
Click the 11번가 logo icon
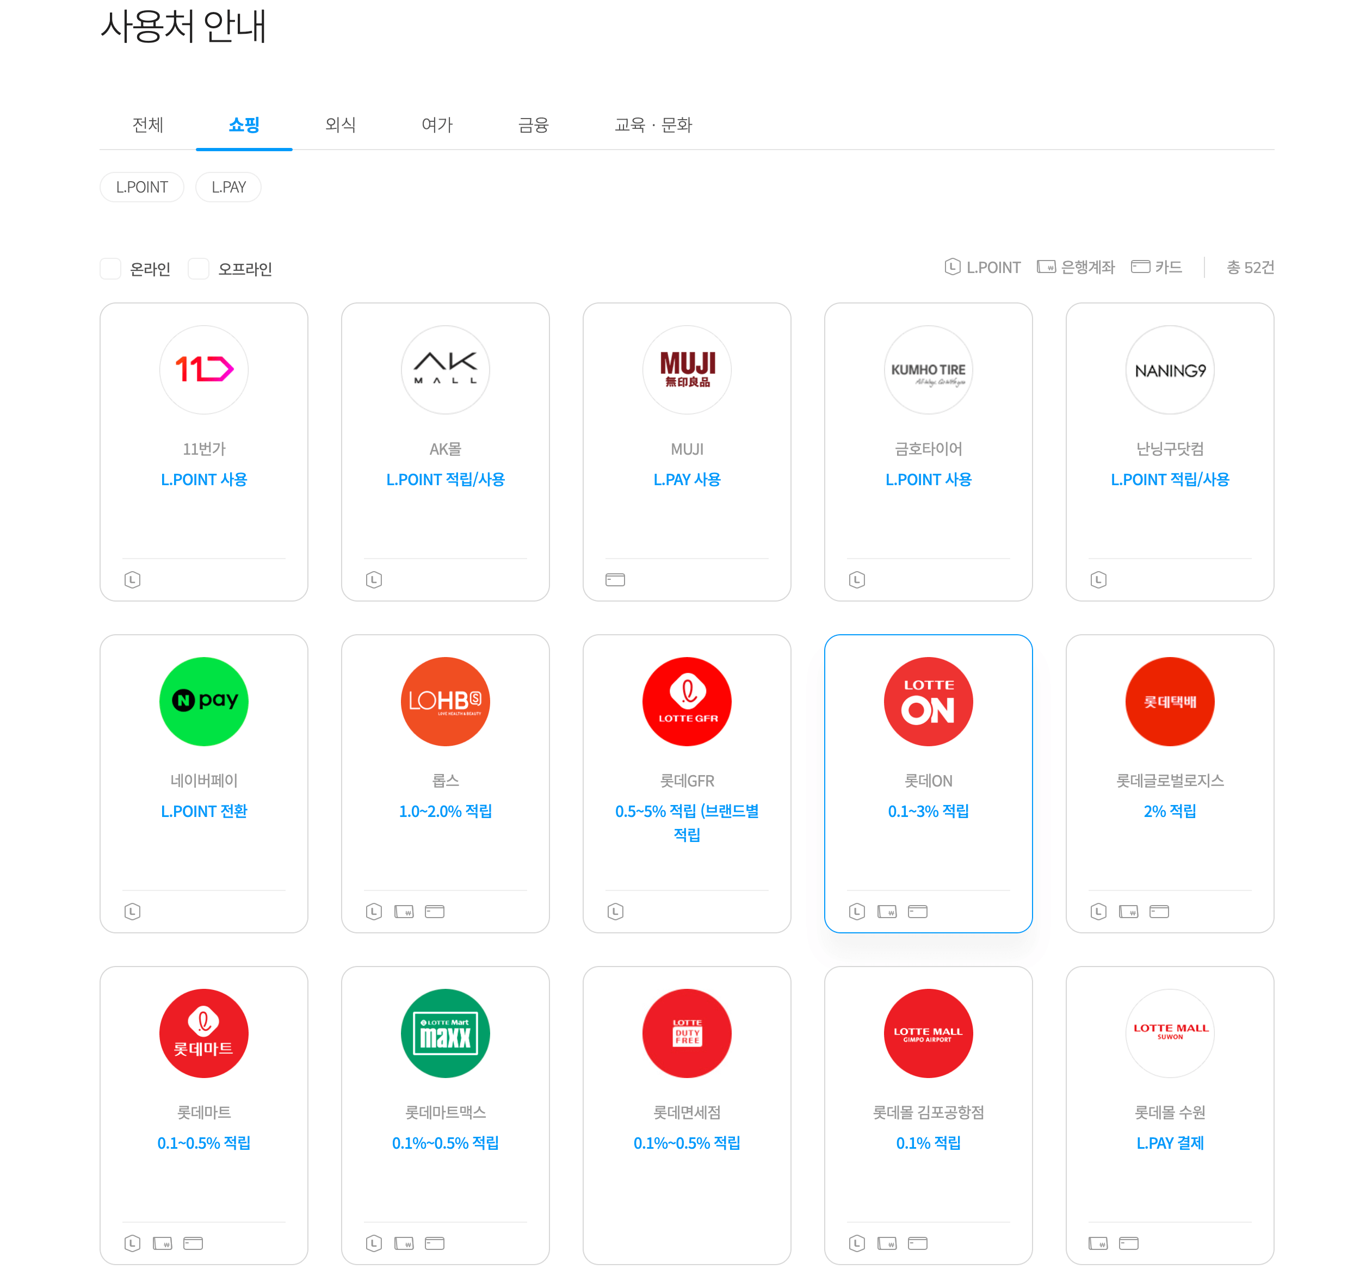coord(203,370)
